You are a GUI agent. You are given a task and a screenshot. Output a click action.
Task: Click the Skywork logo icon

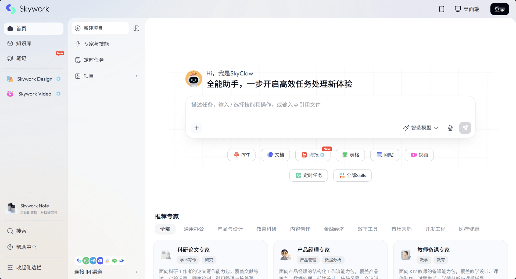click(11, 9)
